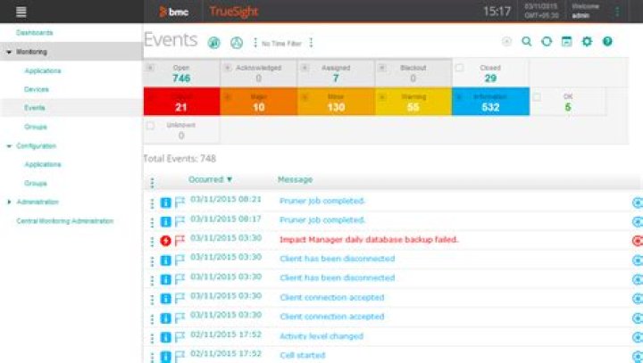Sort by the Occurred column header

(210, 179)
